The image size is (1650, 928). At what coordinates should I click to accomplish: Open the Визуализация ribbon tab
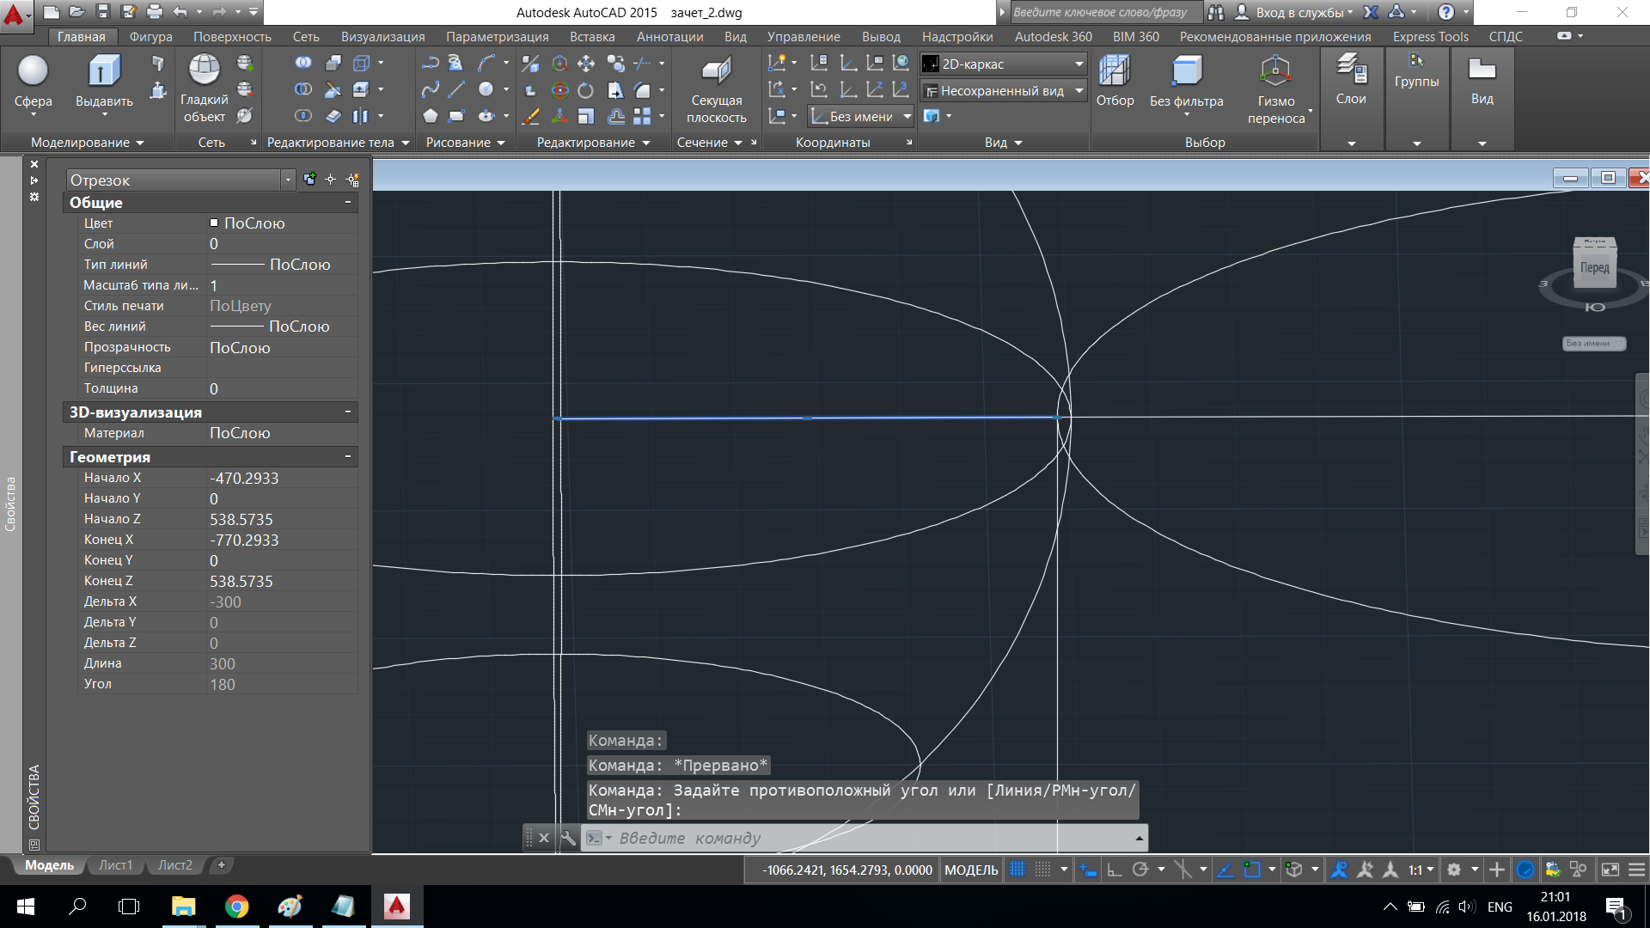[382, 37]
